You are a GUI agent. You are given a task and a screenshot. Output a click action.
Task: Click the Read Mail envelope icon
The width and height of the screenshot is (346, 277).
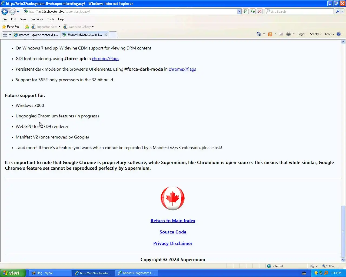coord(281,34)
